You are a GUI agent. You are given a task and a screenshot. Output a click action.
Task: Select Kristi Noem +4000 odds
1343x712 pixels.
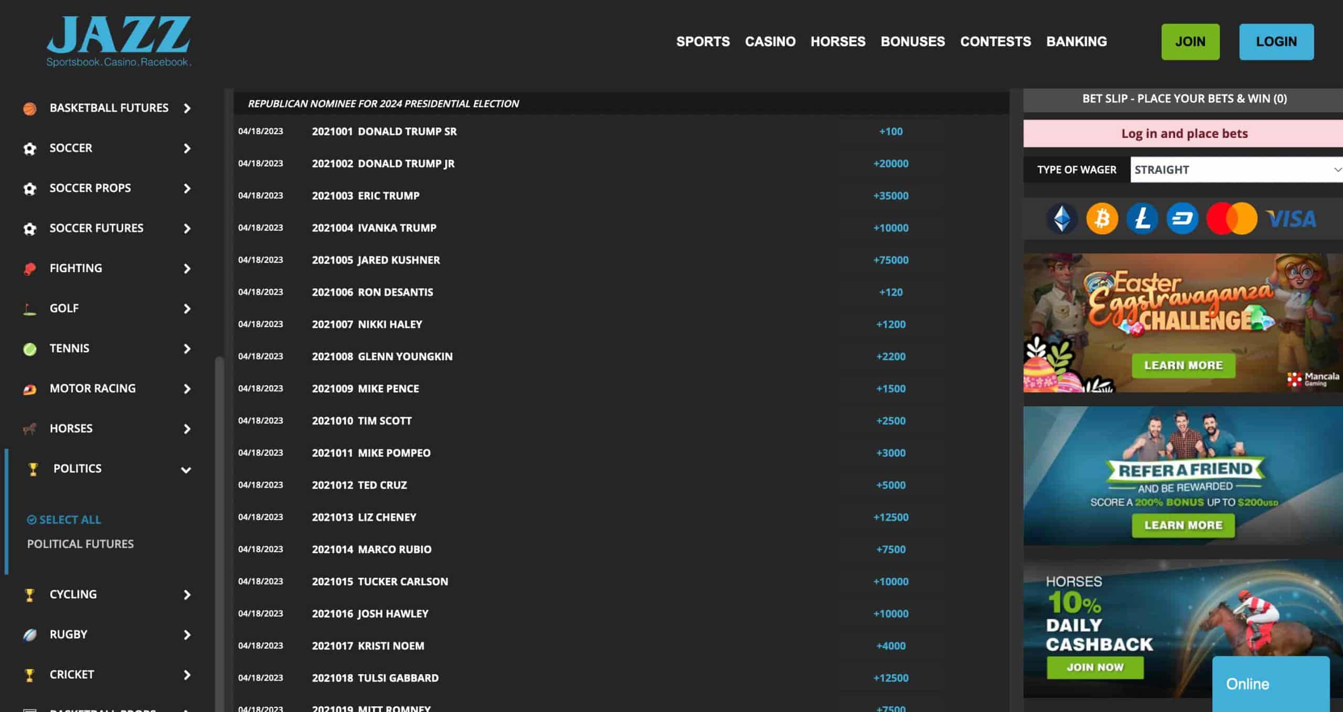[x=891, y=646]
